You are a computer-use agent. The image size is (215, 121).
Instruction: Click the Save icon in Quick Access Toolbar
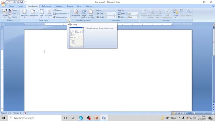[21, 2]
